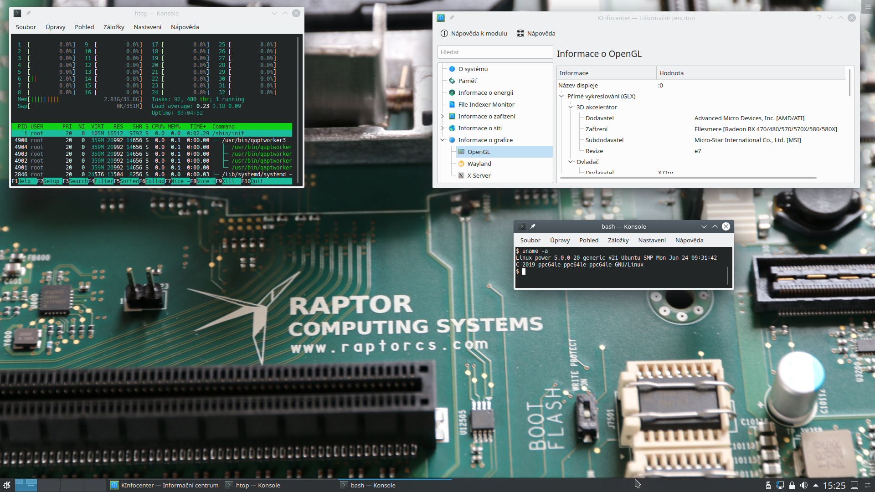875x492 pixels.
Task: Toggle pin on KInfocenter window
Action: tap(452, 18)
